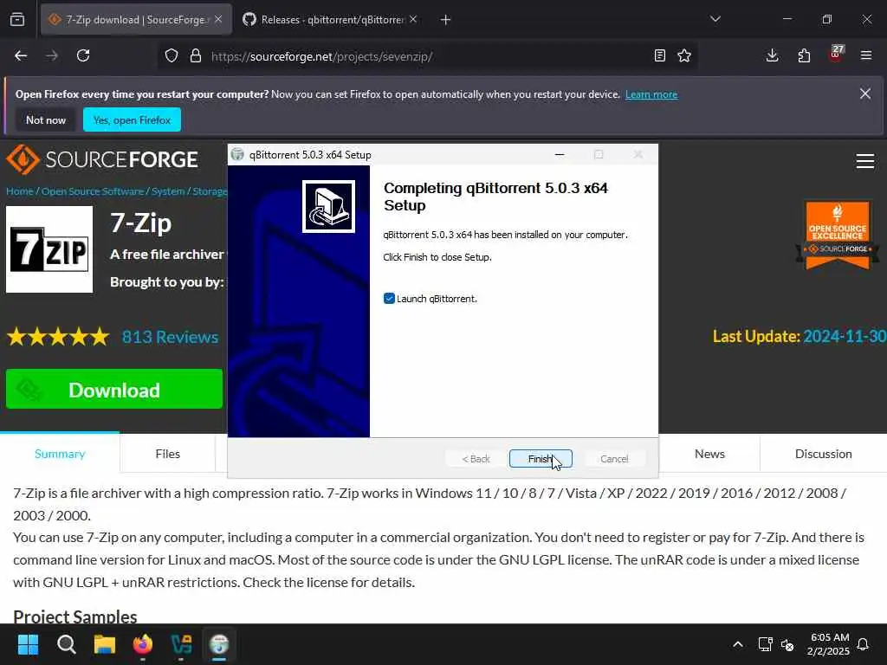Open a new tab with plus button
This screenshot has width=887, height=665.
point(446,20)
